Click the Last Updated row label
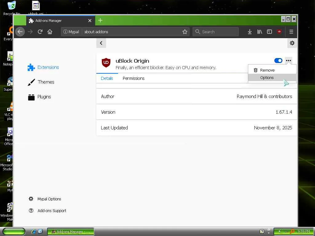The image size is (315, 236). click(114, 128)
